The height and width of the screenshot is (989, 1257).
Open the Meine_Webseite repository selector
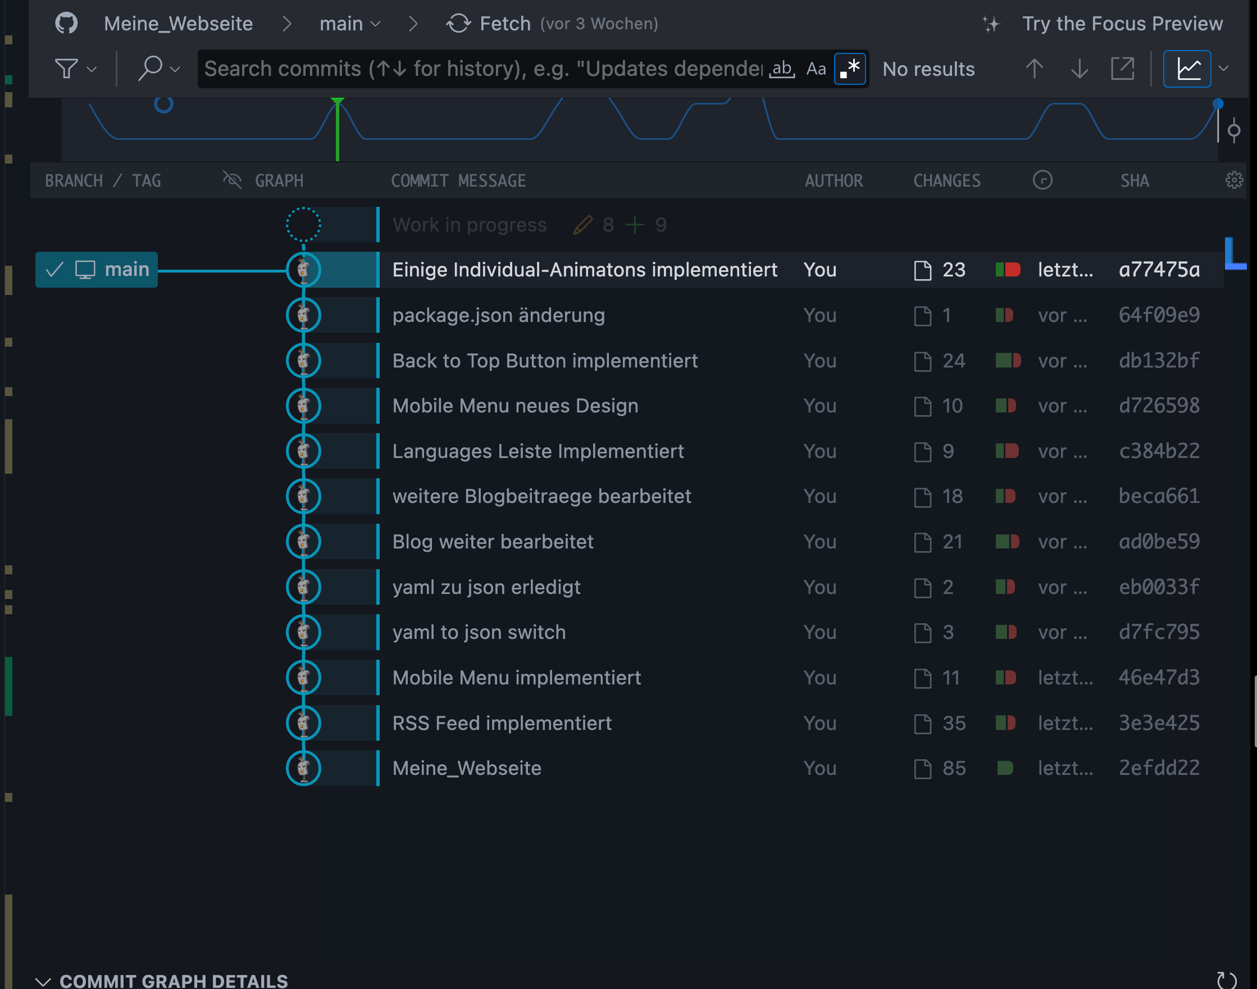[178, 24]
